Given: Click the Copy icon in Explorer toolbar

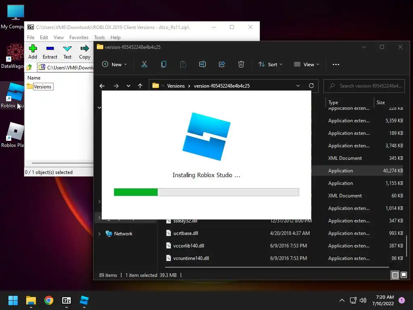Looking at the screenshot, I should [164, 64].
